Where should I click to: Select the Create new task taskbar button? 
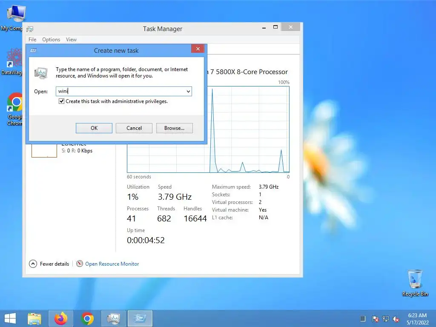point(140,318)
